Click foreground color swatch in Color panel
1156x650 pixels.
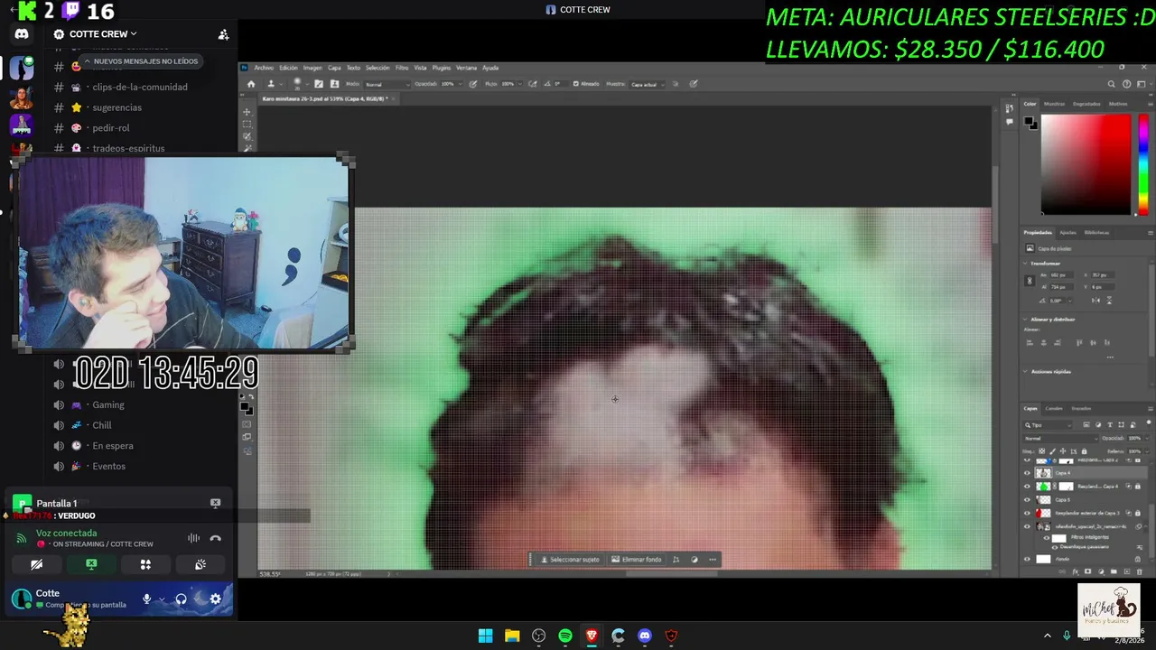point(1030,122)
